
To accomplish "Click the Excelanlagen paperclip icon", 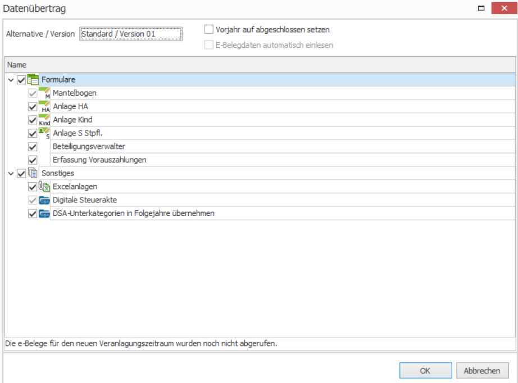I will click(x=44, y=187).
